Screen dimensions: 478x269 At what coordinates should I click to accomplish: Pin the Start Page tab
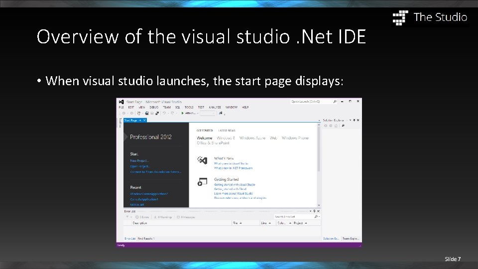140,121
